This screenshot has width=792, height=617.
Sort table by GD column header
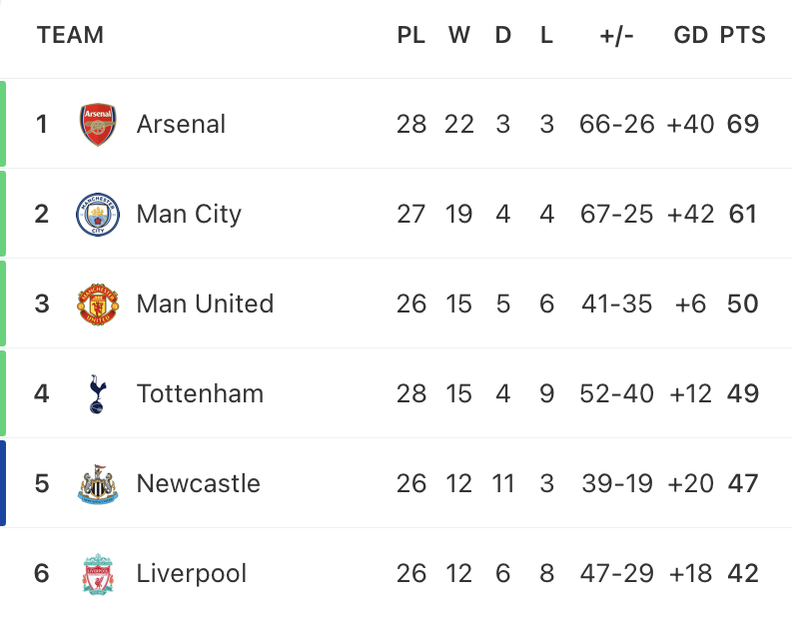point(690,35)
